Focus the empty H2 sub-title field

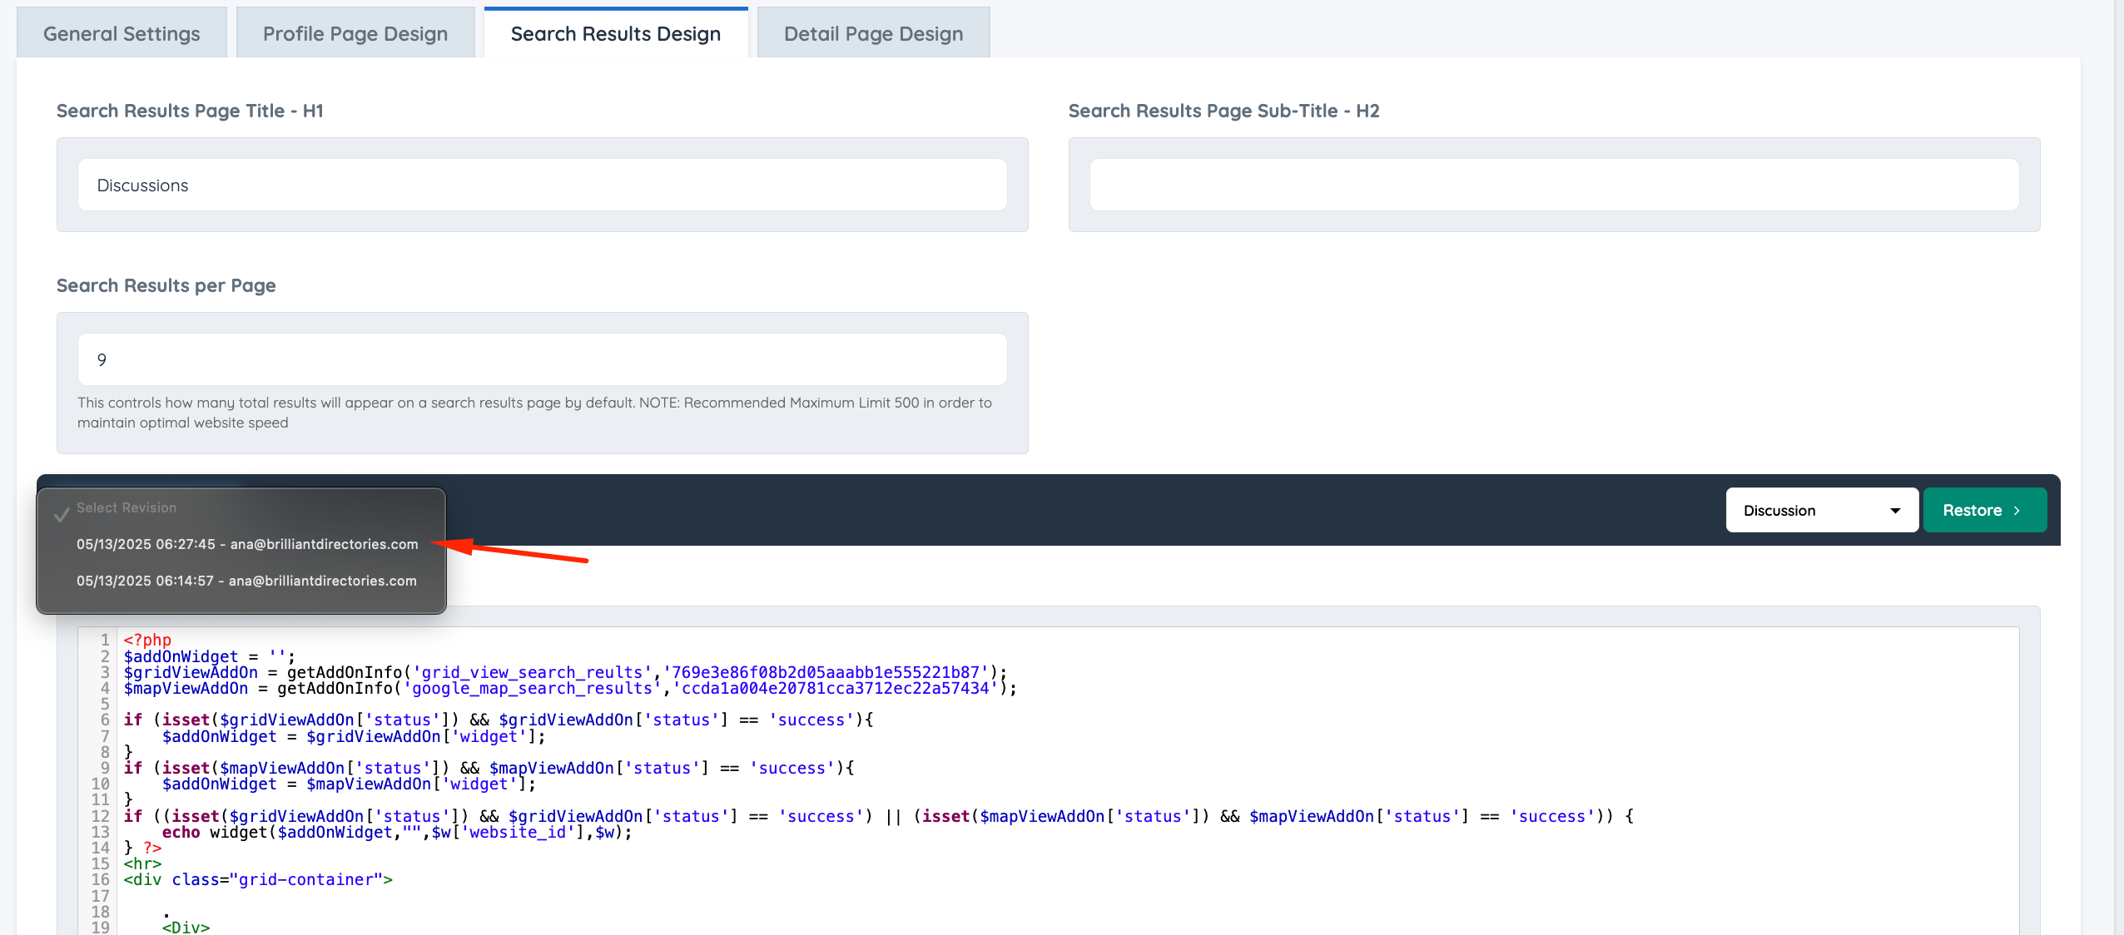(1554, 186)
